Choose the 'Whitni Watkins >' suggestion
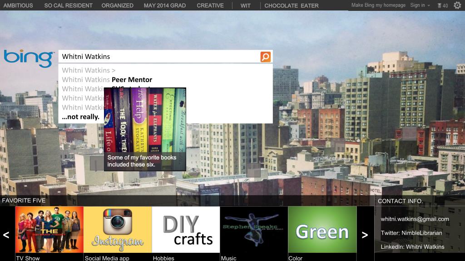The image size is (465, 261). click(89, 70)
